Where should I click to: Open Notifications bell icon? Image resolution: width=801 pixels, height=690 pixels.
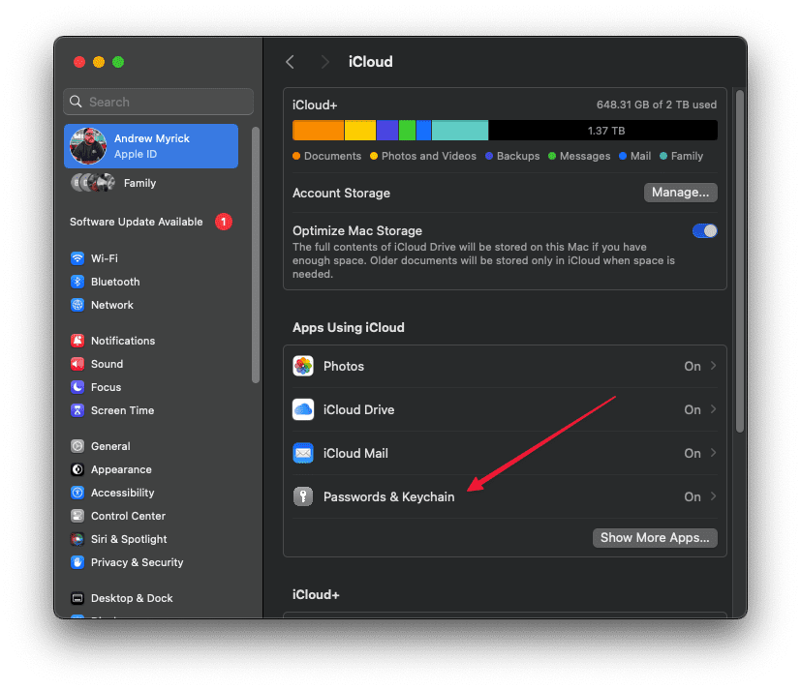77,341
